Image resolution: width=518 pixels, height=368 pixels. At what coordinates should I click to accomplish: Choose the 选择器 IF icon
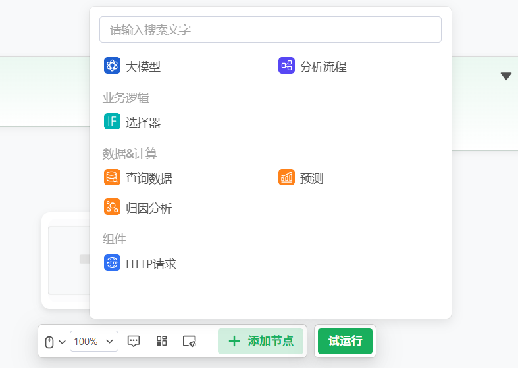coord(112,122)
